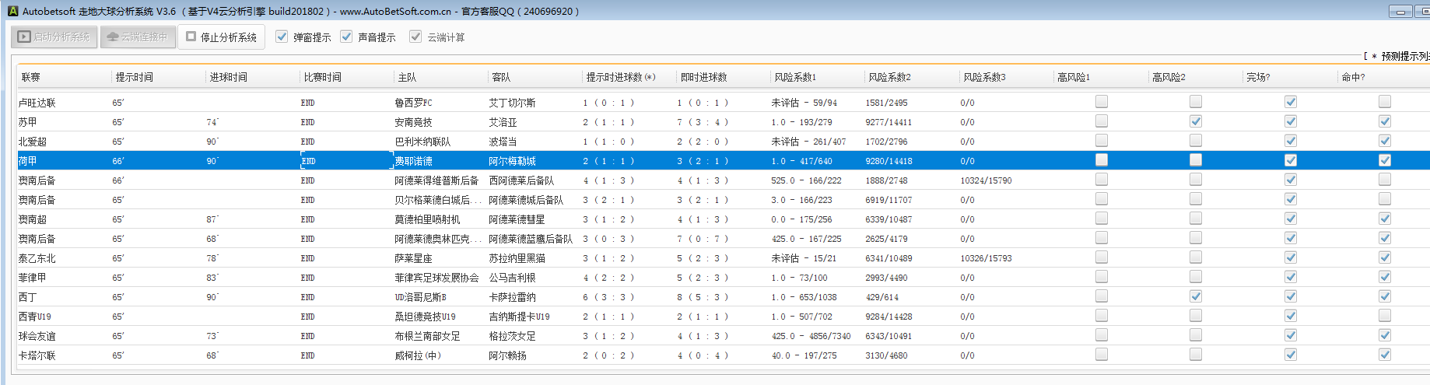The width and height of the screenshot is (1430, 385).
Task: Minimize the Autobetsoft window
Action: 1400,12
